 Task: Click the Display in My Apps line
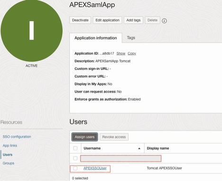coord(93,84)
